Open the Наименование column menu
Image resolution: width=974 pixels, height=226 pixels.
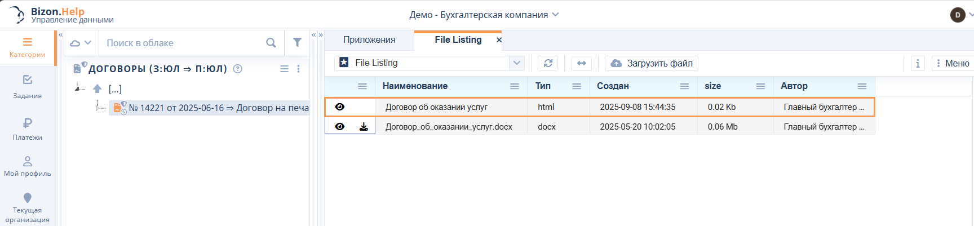(514, 86)
